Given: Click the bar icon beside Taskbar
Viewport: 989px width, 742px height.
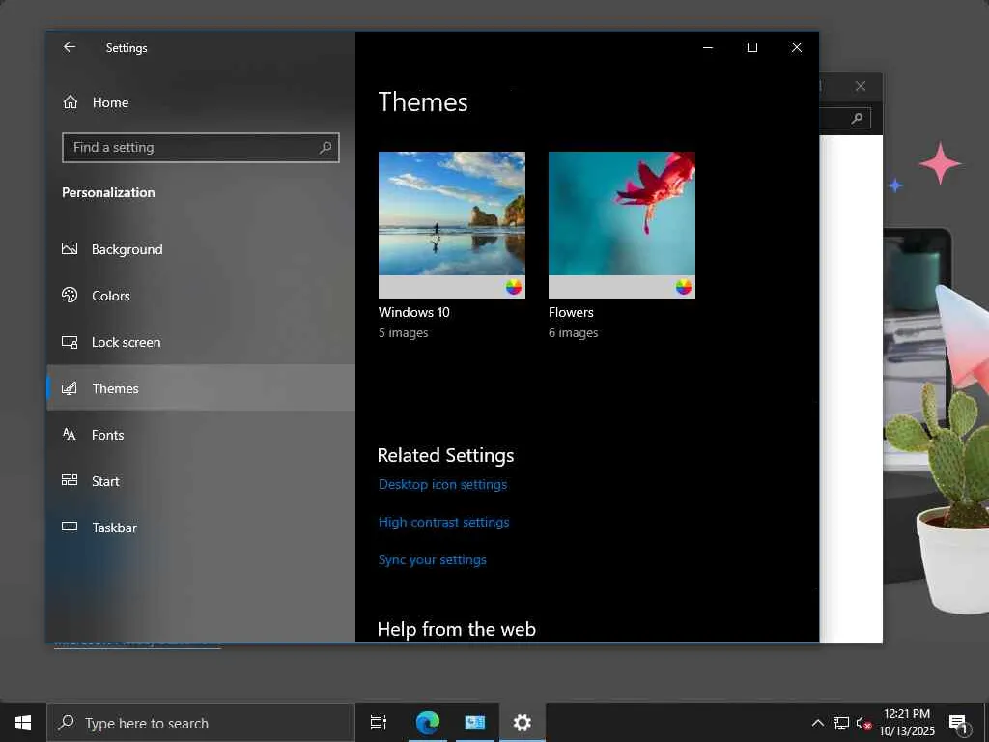Looking at the screenshot, I should point(70,527).
